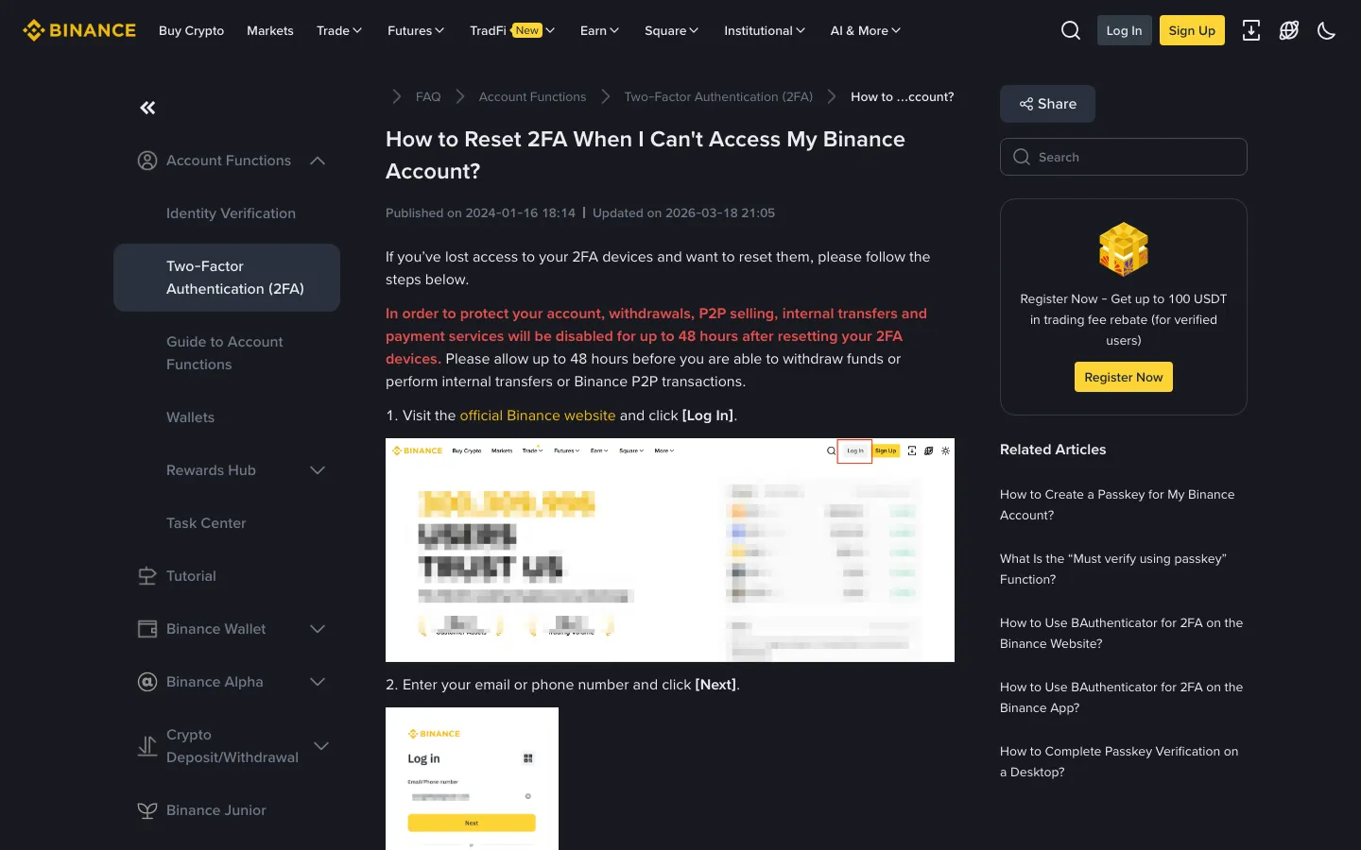The image size is (1361, 850).
Task: Expand the Binance Wallet chevron
Action: (318, 629)
